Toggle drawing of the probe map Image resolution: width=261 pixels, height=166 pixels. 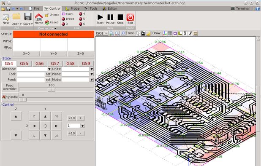click(180, 33)
